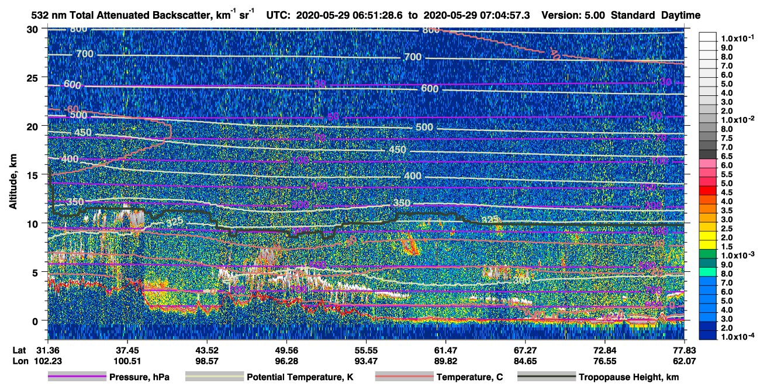760x390 pixels.
Task: Click the altitude axis tick '15'
Action: click(x=33, y=175)
